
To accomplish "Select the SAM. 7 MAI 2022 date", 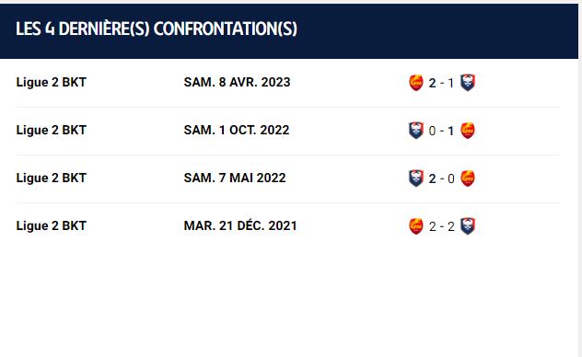I will click(235, 178).
